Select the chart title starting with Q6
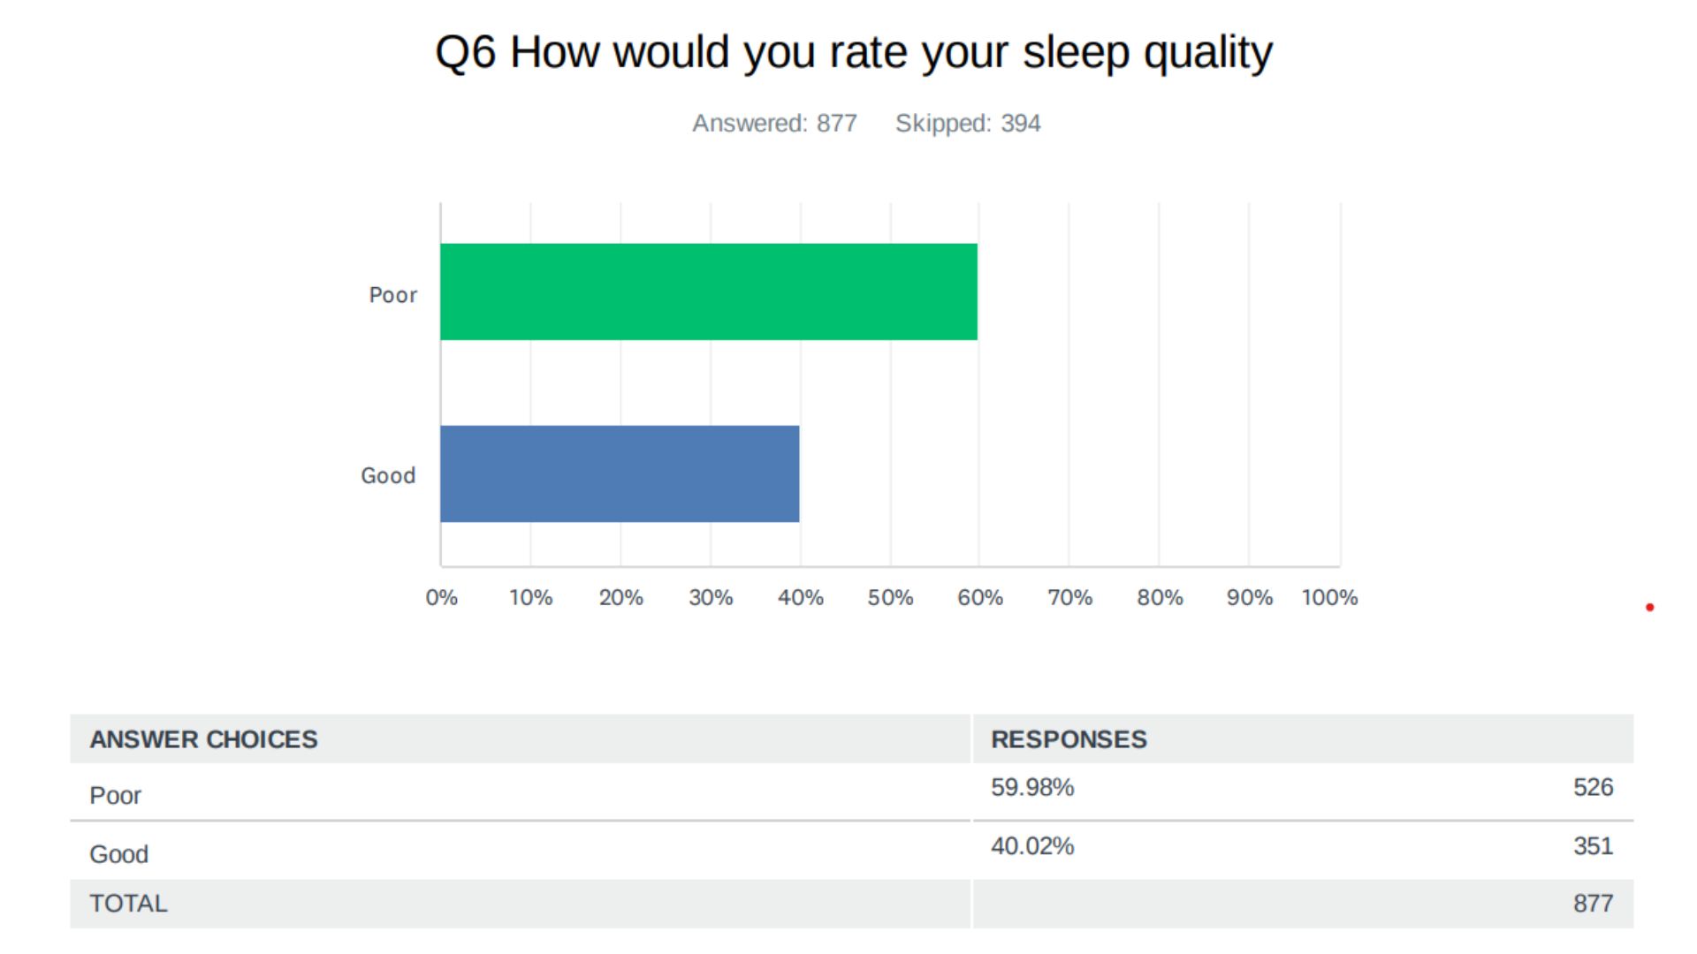 point(853,52)
